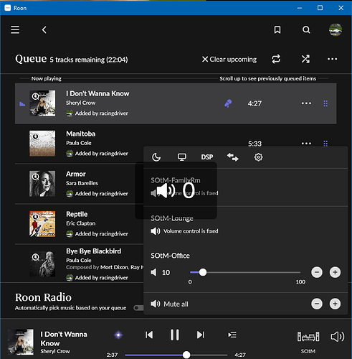Open artist Eric Clapton
This screenshot has height=359, width=352.
click(81, 223)
